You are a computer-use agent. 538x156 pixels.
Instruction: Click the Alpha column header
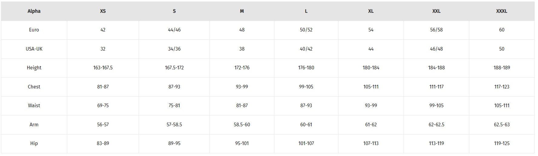[34, 11]
